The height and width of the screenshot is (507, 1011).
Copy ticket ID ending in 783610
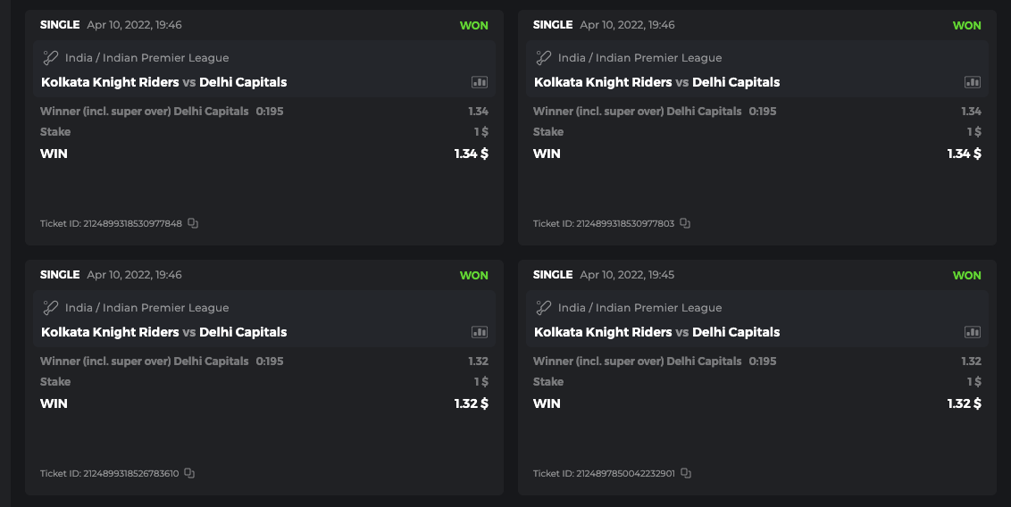(x=189, y=473)
